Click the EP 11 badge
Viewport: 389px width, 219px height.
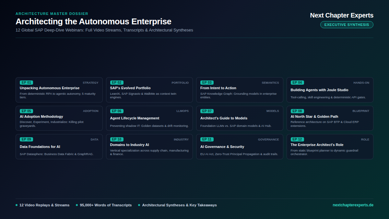click(207, 140)
